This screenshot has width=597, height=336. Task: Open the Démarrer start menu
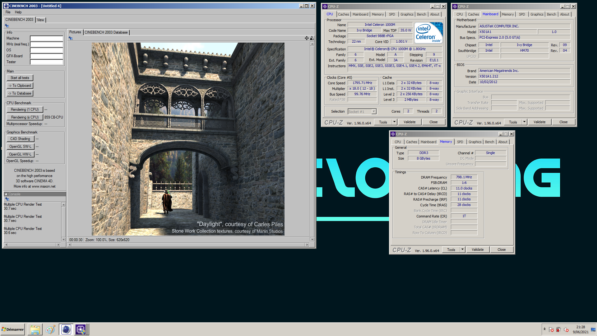[13, 329]
